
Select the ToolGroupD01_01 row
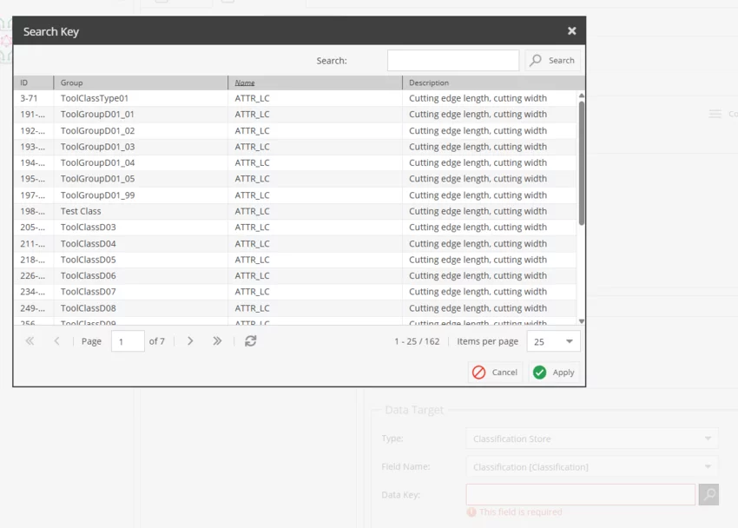point(294,115)
